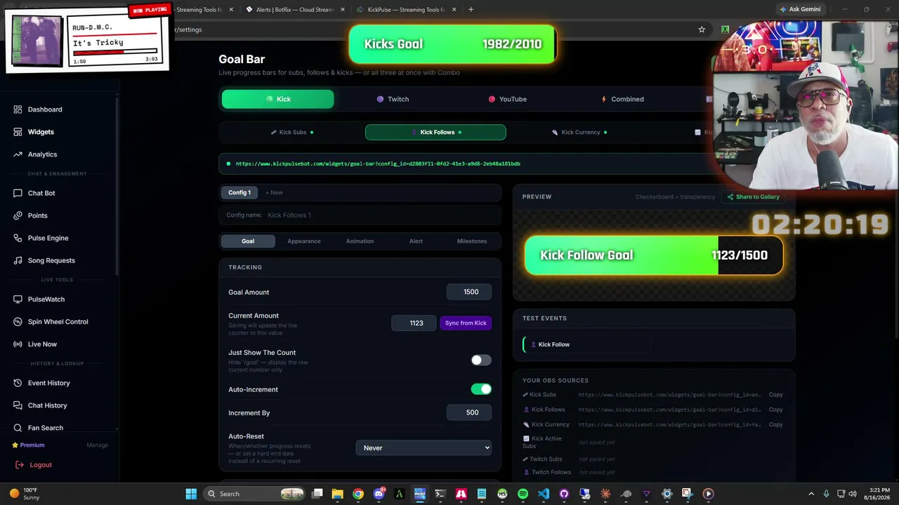Screen dimensions: 899x505
Task: Open Fan Search via its magnifier icon
Action: pos(18,428)
